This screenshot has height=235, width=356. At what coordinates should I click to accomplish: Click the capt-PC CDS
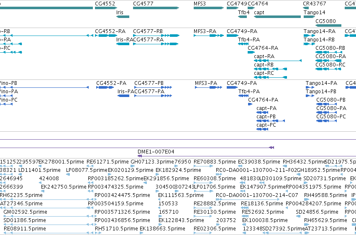coord(262,129)
